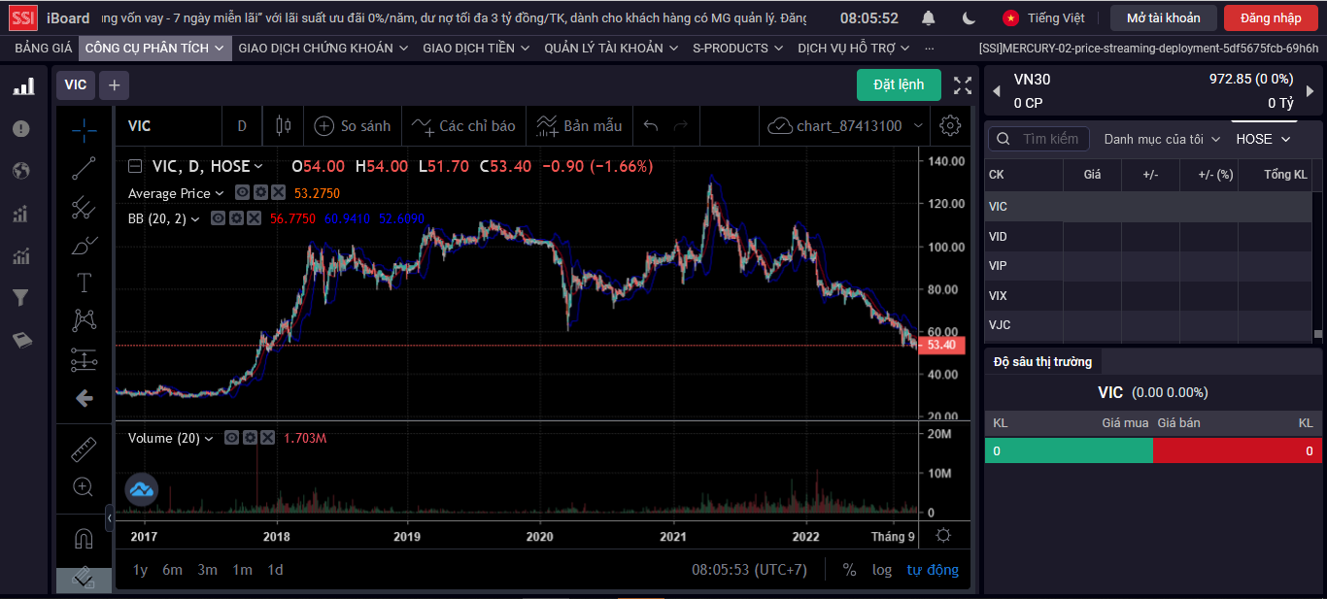The image size is (1327, 599).
Task: Select the trend line drawing tool
Action: coord(85,168)
